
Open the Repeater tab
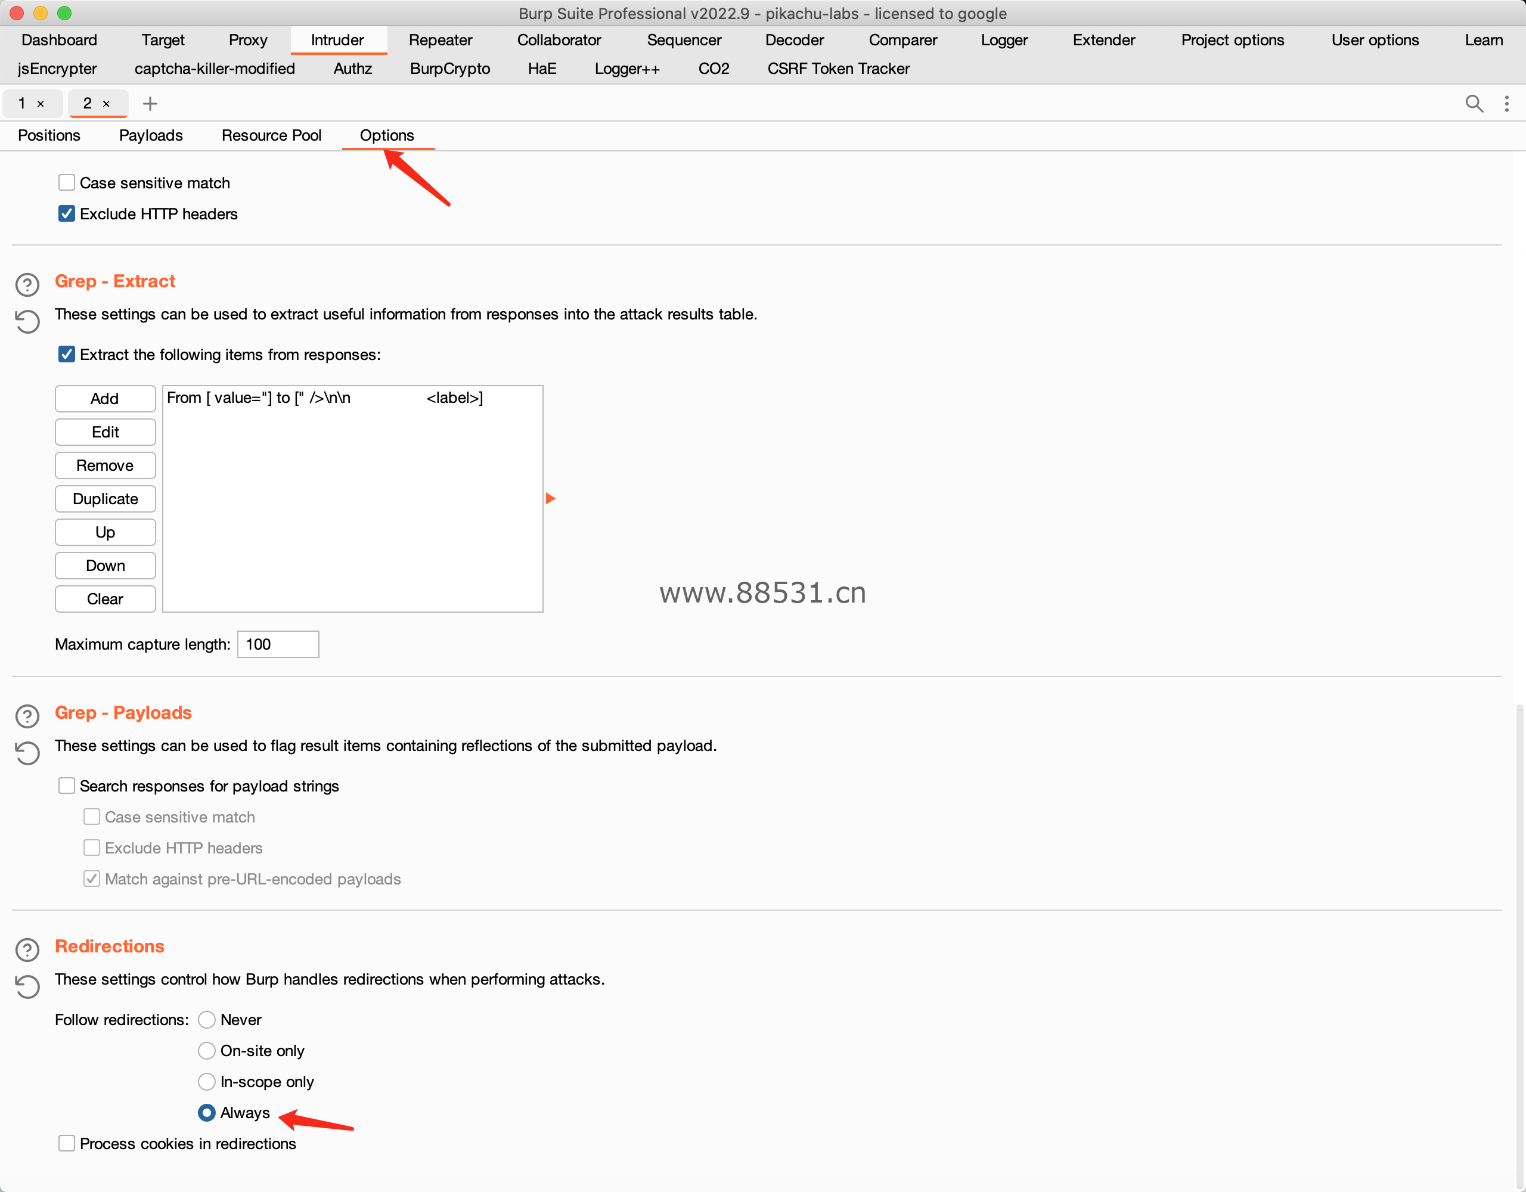point(440,40)
